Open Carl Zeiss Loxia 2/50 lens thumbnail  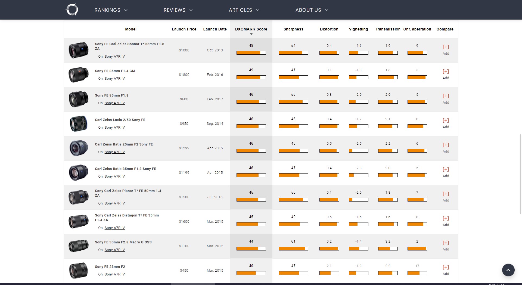[x=79, y=123]
